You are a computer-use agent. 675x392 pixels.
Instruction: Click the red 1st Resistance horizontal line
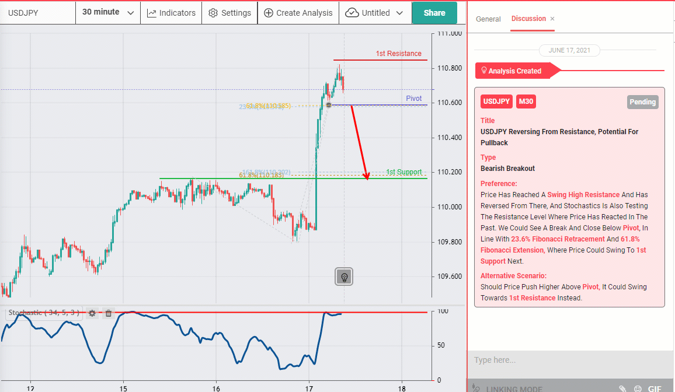[x=380, y=60]
